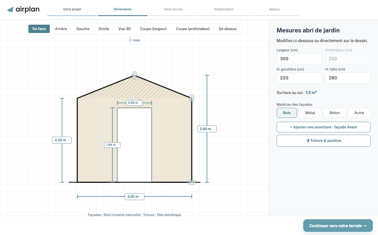Select Bois facade material

pyautogui.click(x=287, y=113)
